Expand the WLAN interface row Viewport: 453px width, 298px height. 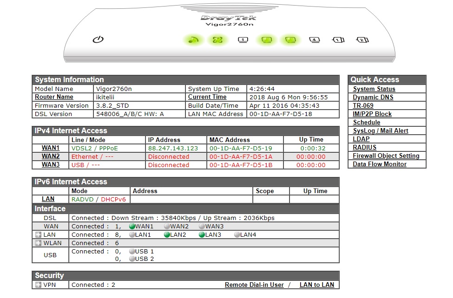click(39, 243)
